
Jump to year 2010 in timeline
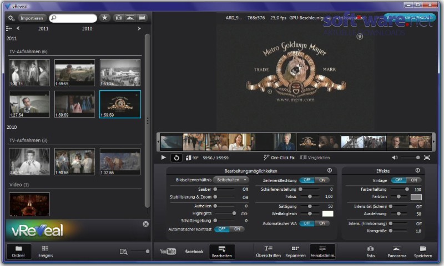tap(87, 29)
